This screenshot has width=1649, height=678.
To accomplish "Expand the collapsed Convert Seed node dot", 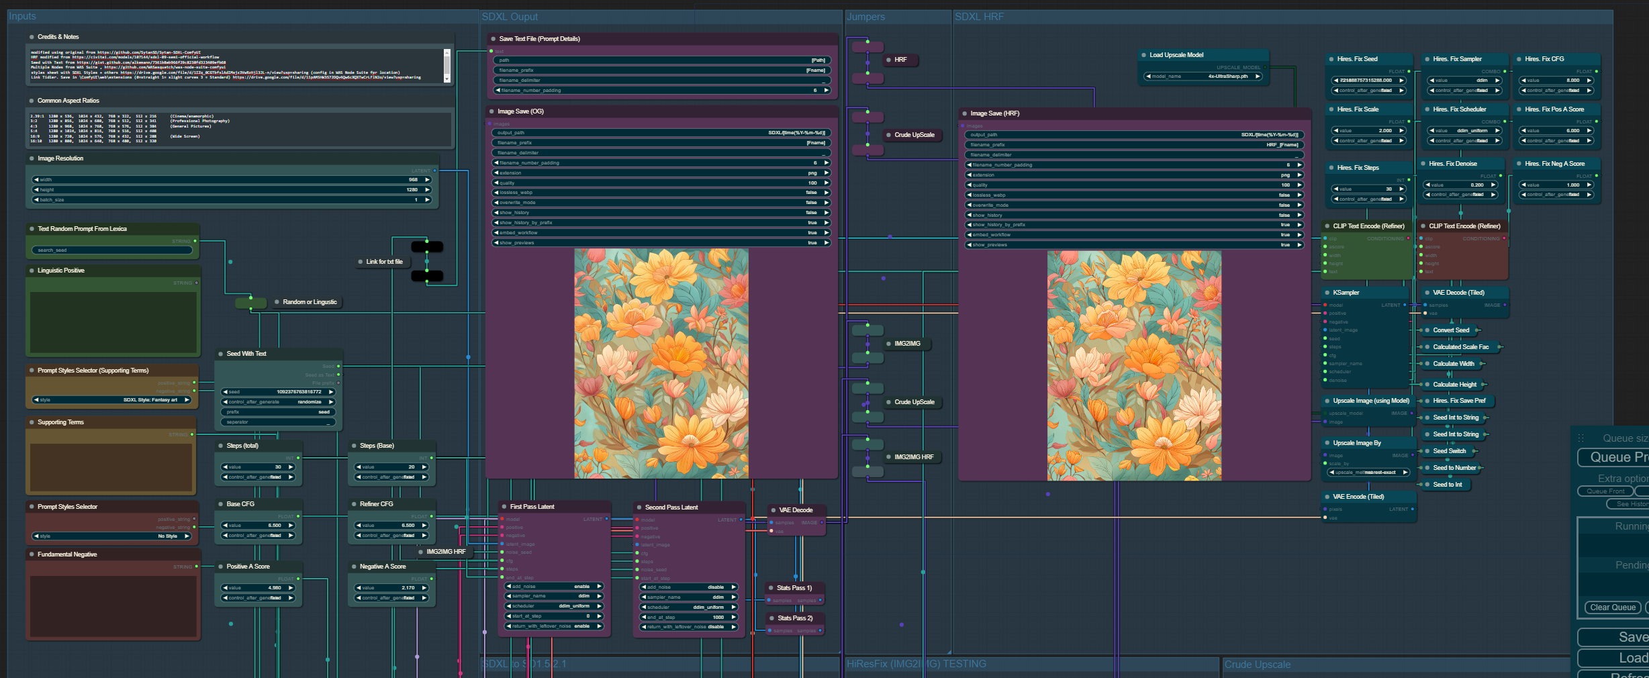I will click(x=1427, y=330).
